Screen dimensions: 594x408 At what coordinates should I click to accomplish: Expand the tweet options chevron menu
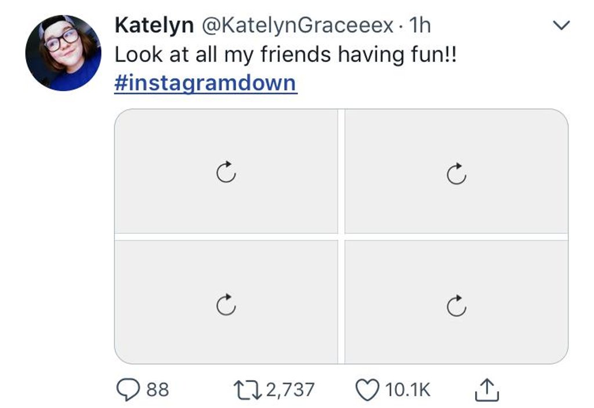(561, 26)
